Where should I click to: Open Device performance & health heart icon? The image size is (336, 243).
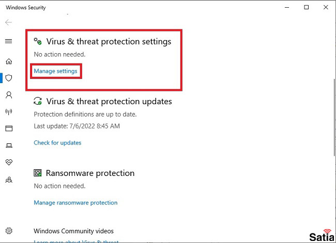click(9, 162)
